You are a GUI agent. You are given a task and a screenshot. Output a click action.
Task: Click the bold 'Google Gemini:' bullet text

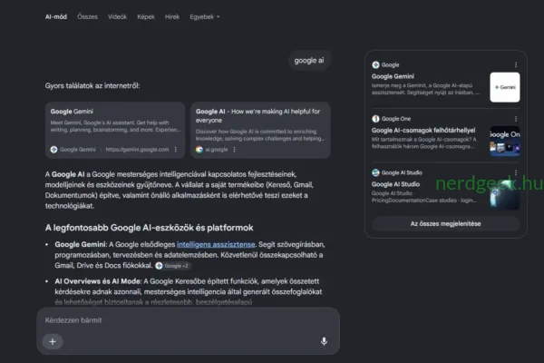[81, 244]
